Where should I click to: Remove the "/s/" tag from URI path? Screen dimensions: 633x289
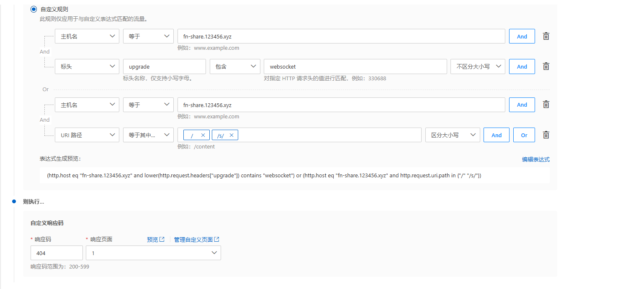(x=232, y=135)
